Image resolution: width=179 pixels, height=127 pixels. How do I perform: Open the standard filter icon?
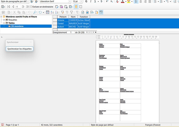71,12
